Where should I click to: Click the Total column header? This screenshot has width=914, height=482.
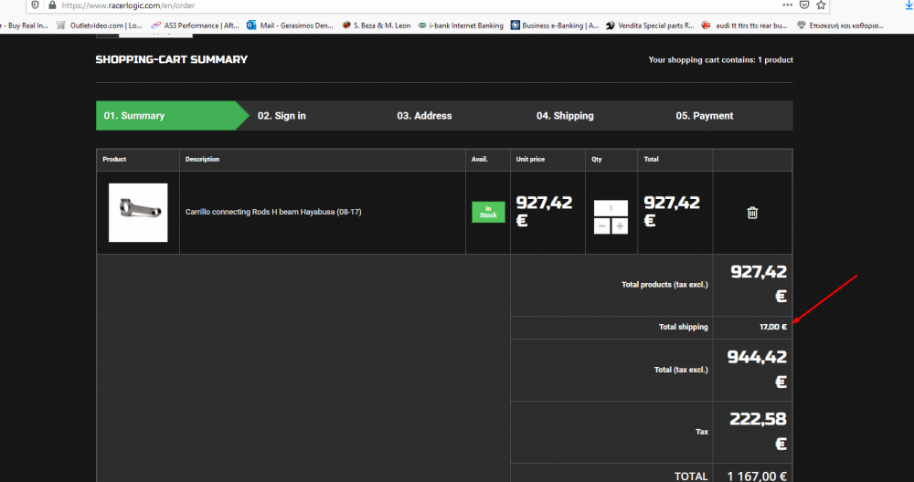coord(651,159)
